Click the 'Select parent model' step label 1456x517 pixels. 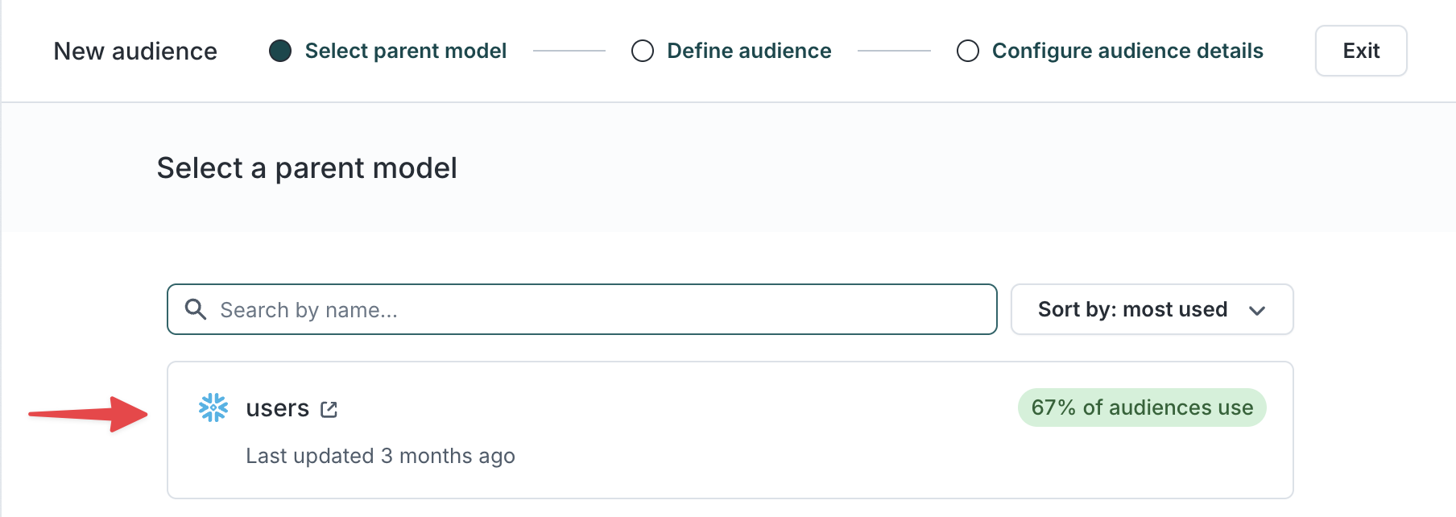click(406, 51)
